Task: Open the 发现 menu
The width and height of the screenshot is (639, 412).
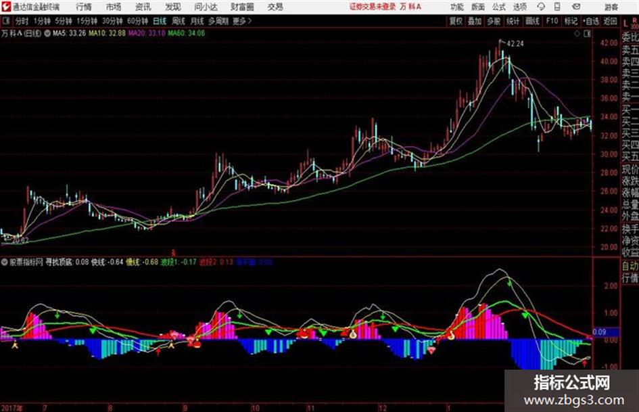Action: click(173, 7)
